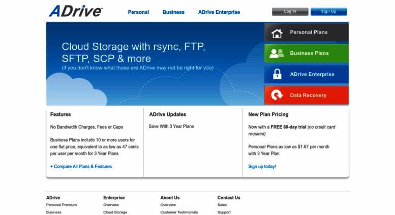Click the 'Cloud Storage with rsync, FTP' headline

click(134, 52)
